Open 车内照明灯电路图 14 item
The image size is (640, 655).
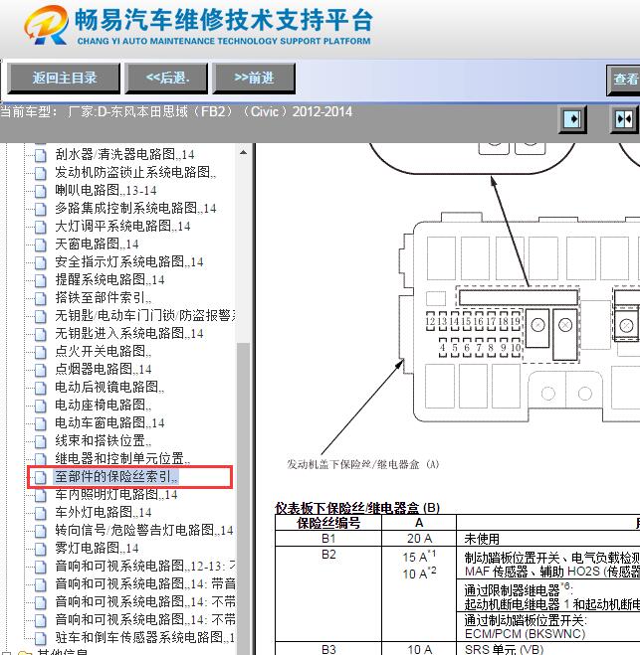(116, 495)
